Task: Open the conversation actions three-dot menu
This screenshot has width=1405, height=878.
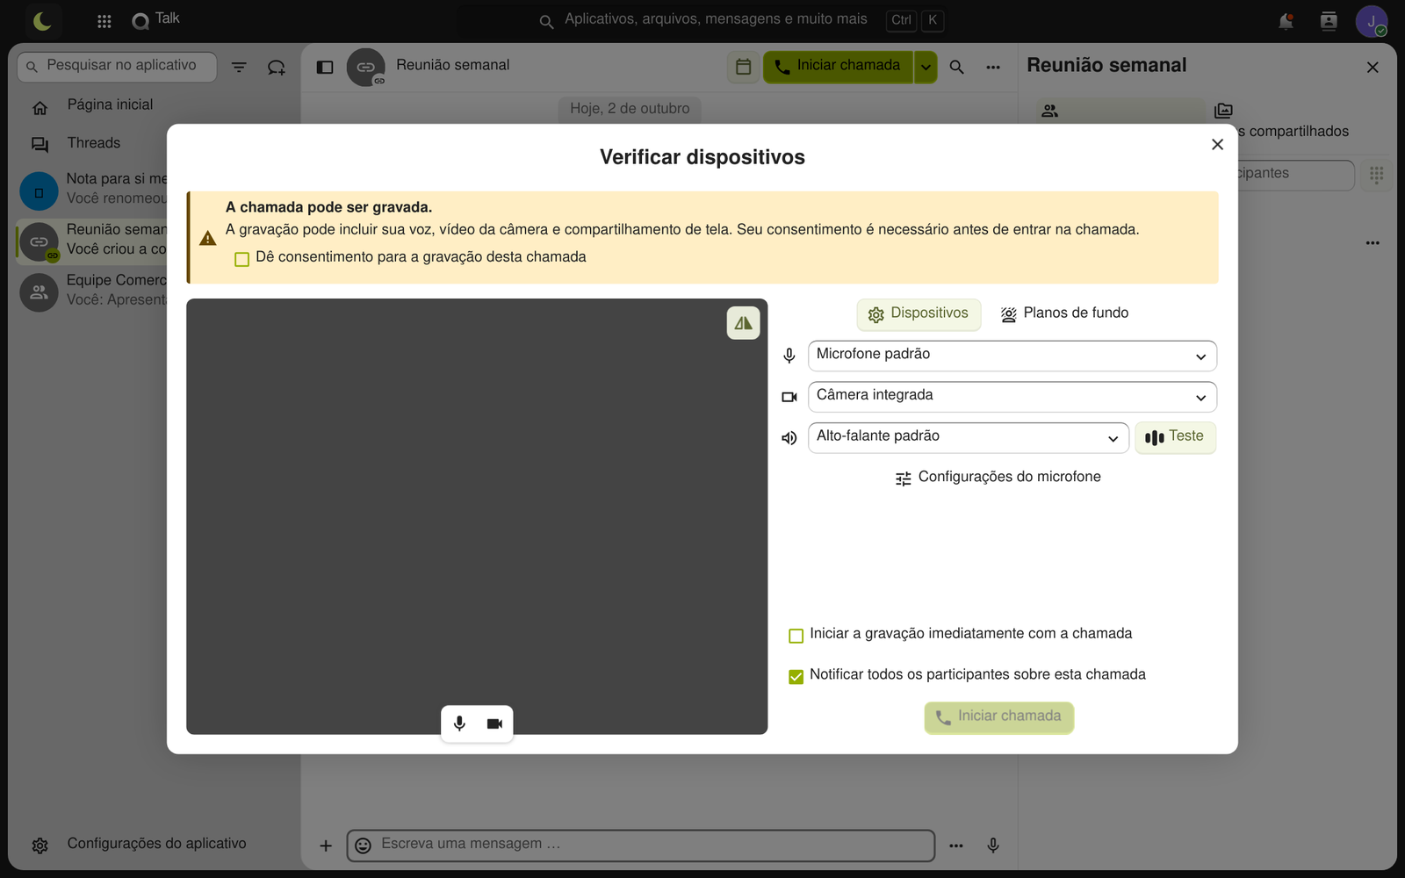Action: [x=993, y=68]
